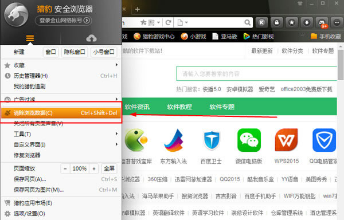
Task: Open the 猎豹游戏中心 bookmark
Action: coord(154,36)
